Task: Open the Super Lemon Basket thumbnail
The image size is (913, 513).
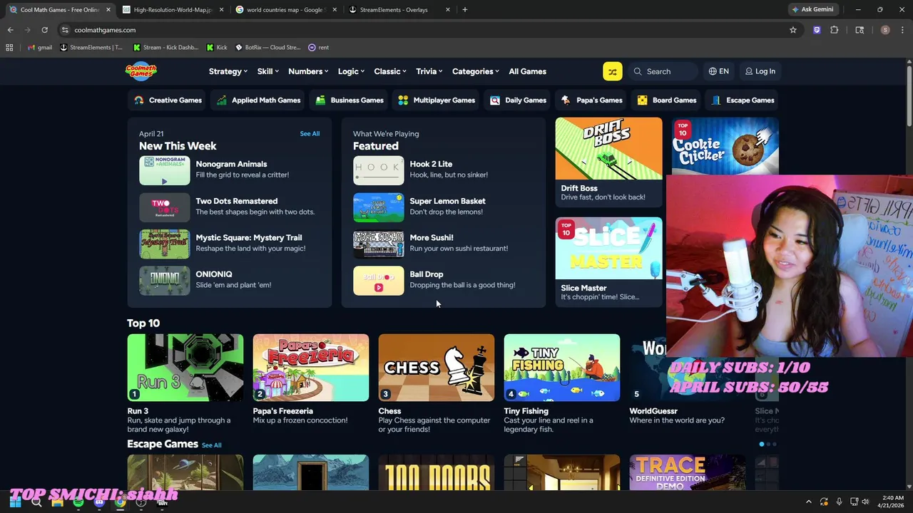Action: [379, 207]
